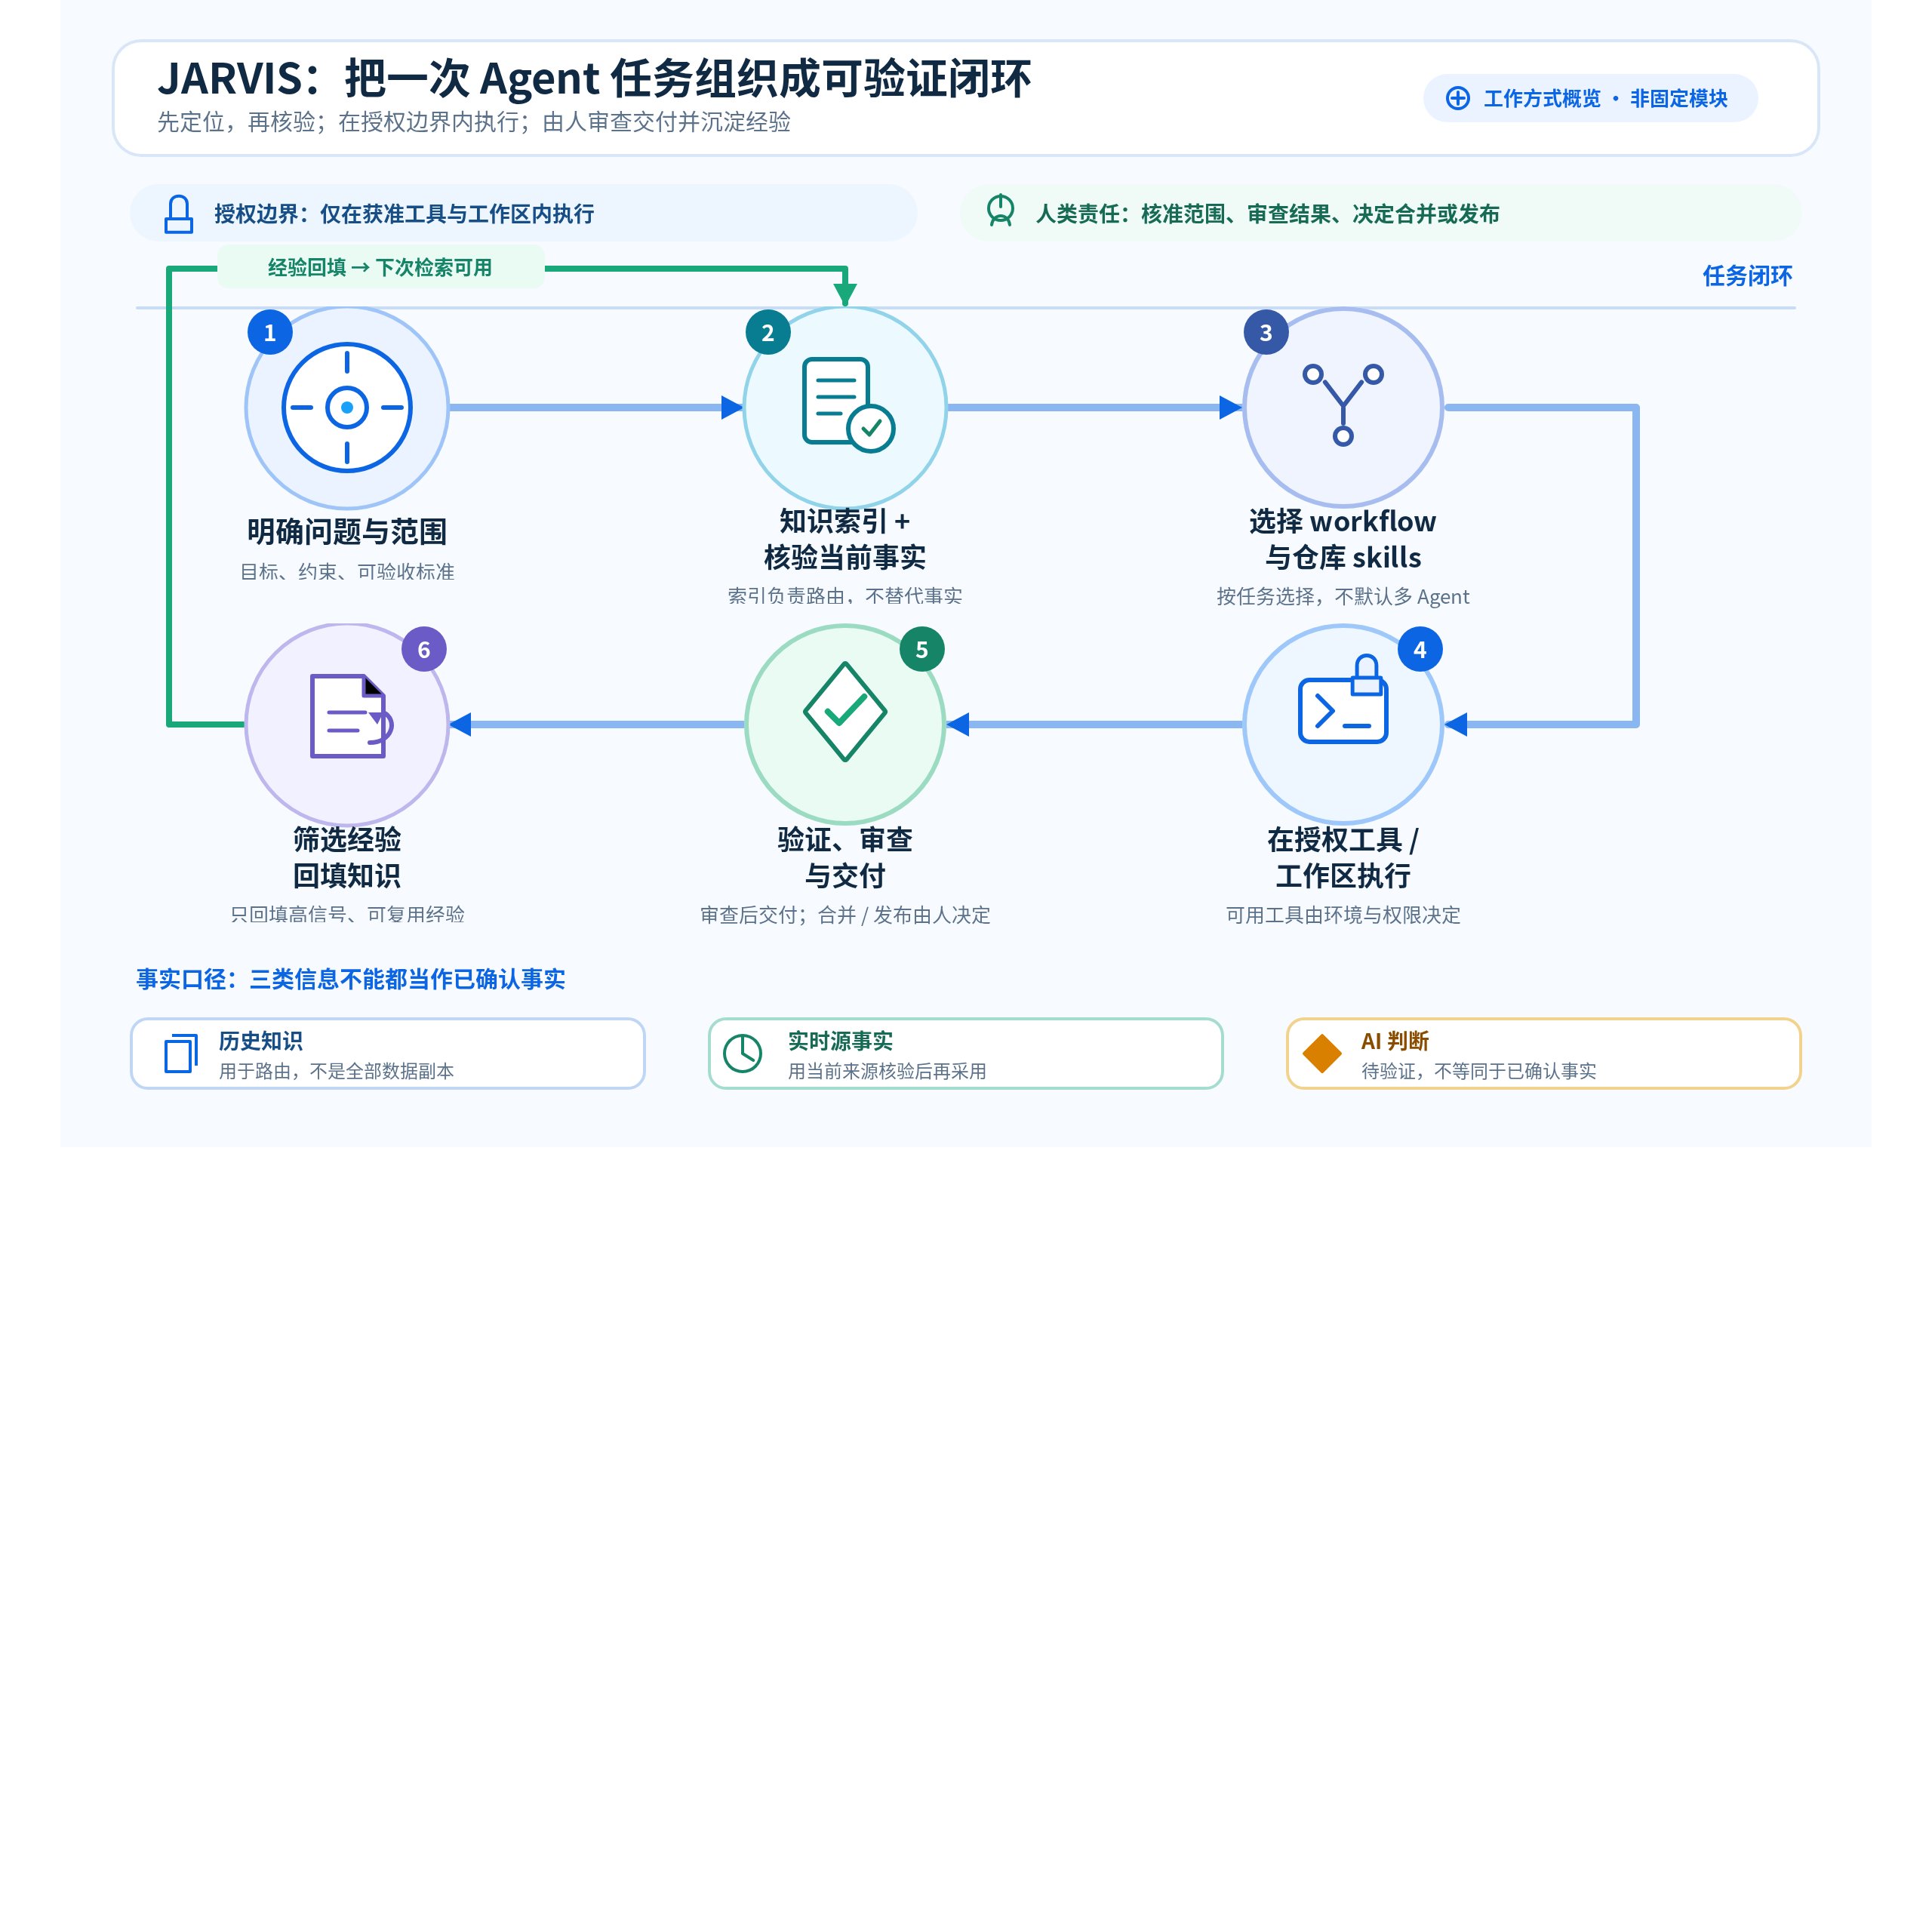Click the 授权边界 banner
1932x1932 pixels.
tap(524, 213)
